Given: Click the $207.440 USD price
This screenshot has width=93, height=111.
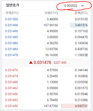Looking at the screenshot, I should pyautogui.click(x=60, y=63).
